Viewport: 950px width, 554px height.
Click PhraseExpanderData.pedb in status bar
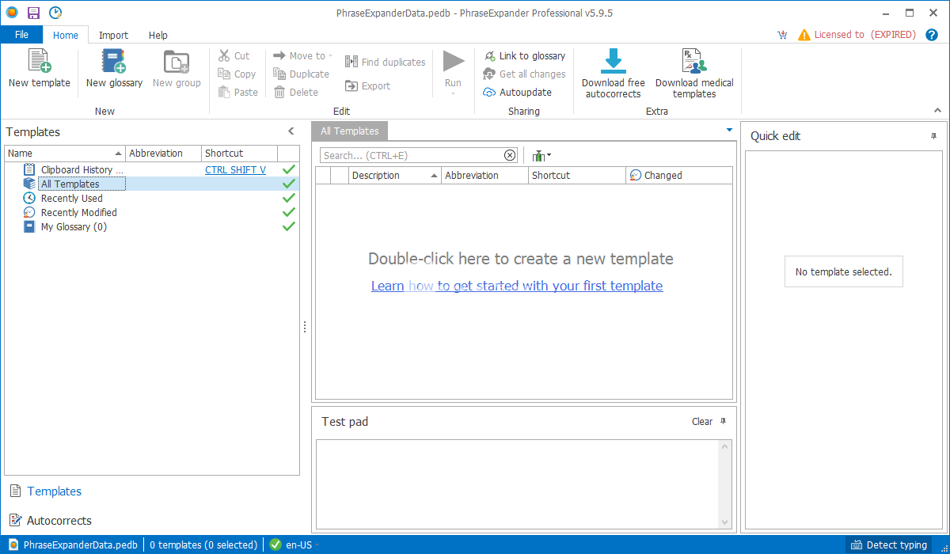(73, 545)
